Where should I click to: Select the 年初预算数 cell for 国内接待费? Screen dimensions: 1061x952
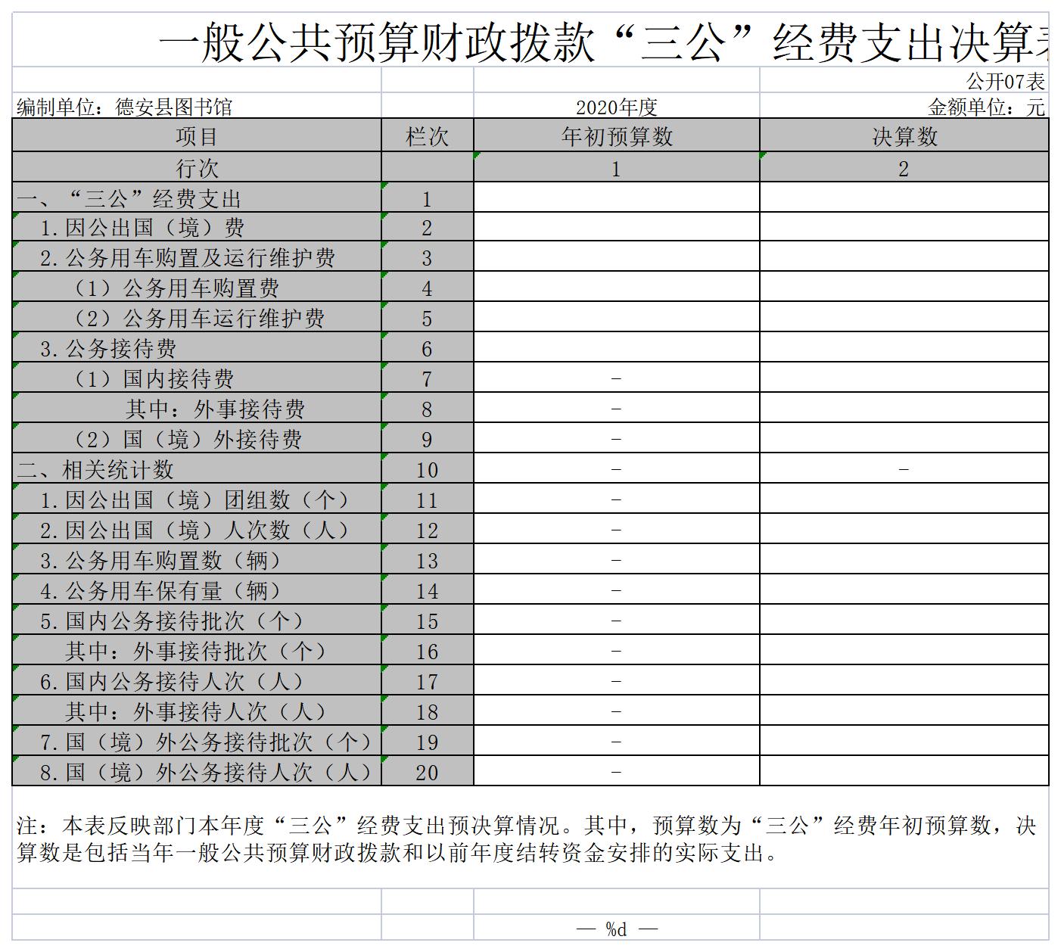(616, 378)
